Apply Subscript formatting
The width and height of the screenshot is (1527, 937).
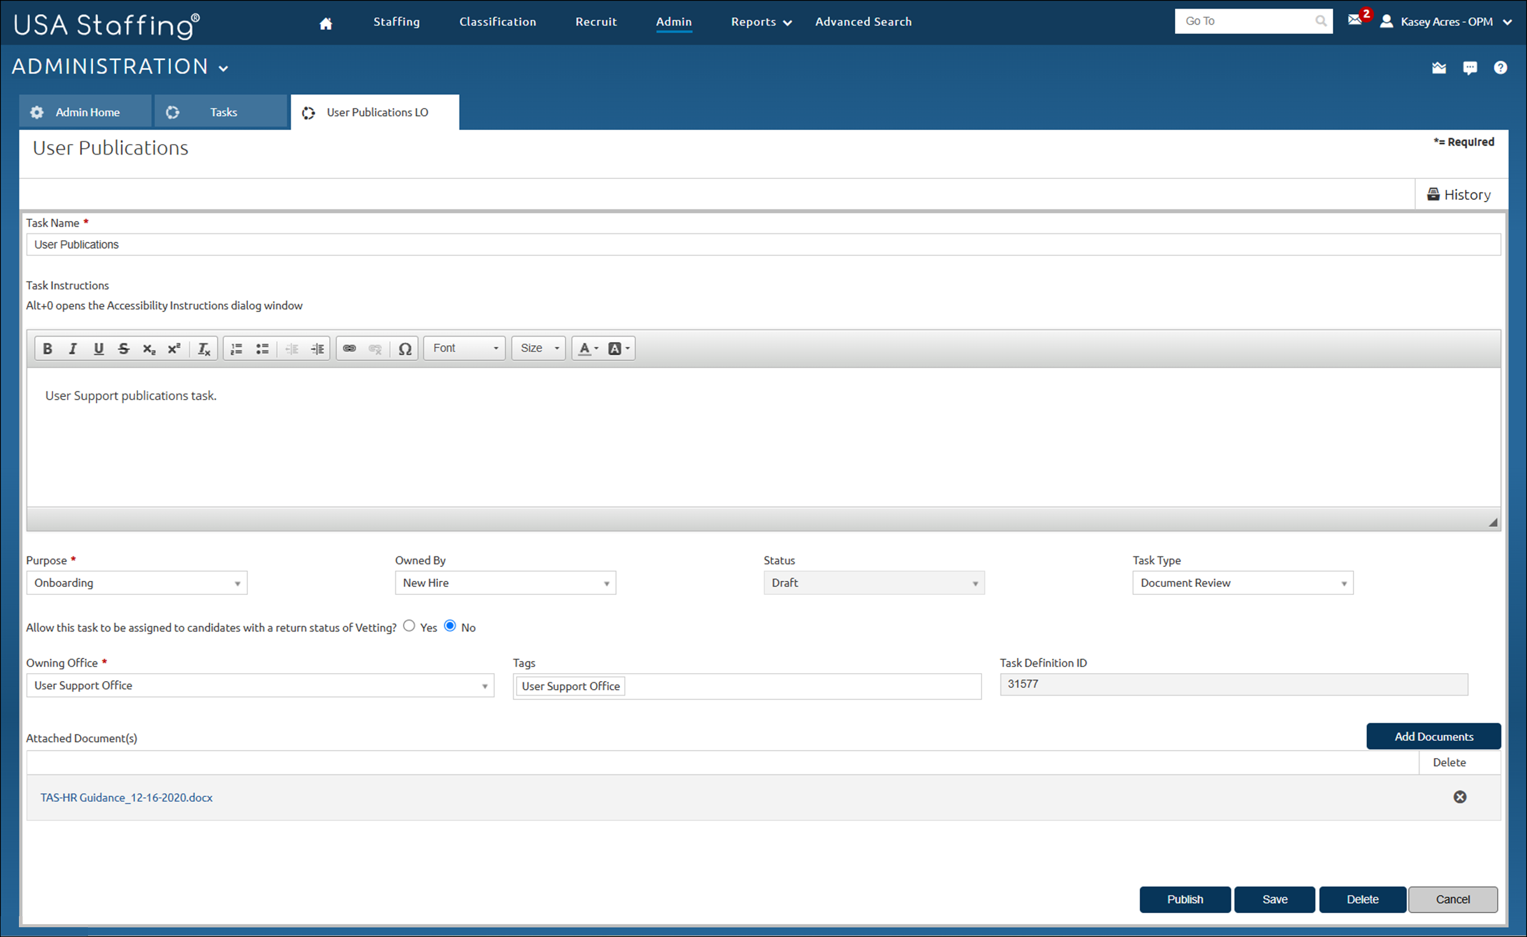pos(149,348)
